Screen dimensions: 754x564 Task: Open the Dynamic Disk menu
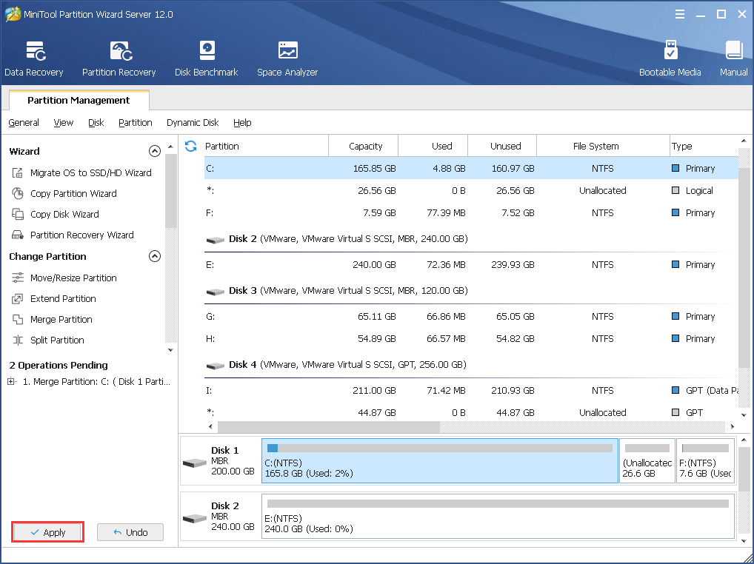pos(193,123)
